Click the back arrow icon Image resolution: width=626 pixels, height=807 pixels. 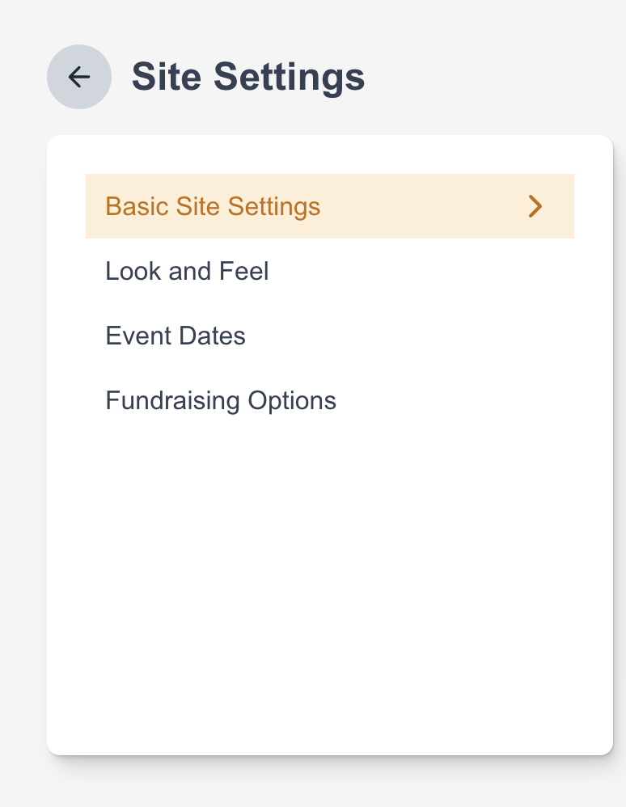[78, 77]
